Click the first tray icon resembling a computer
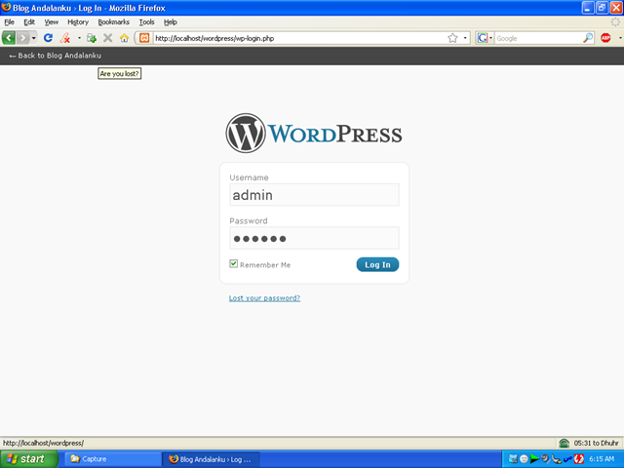The height and width of the screenshot is (468, 624). [x=513, y=459]
